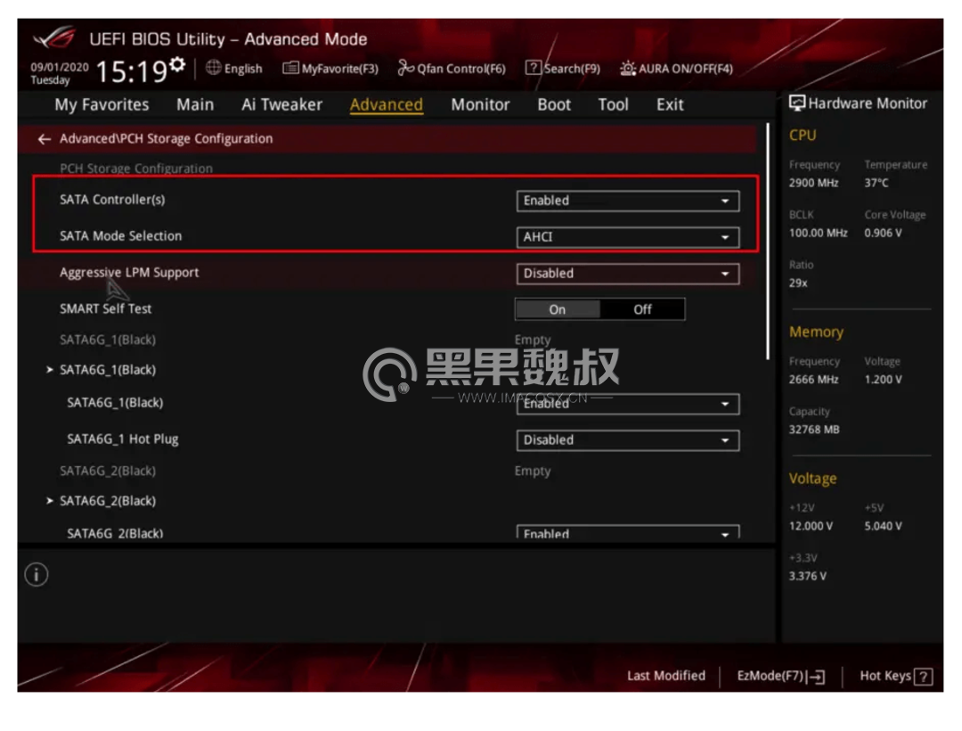Screen dimensions: 962x731
Task: Click Qfan Control(F6) label
Action: [x=461, y=69]
